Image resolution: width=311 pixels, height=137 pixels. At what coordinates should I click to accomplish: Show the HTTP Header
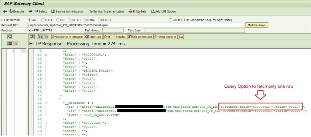[115, 37]
